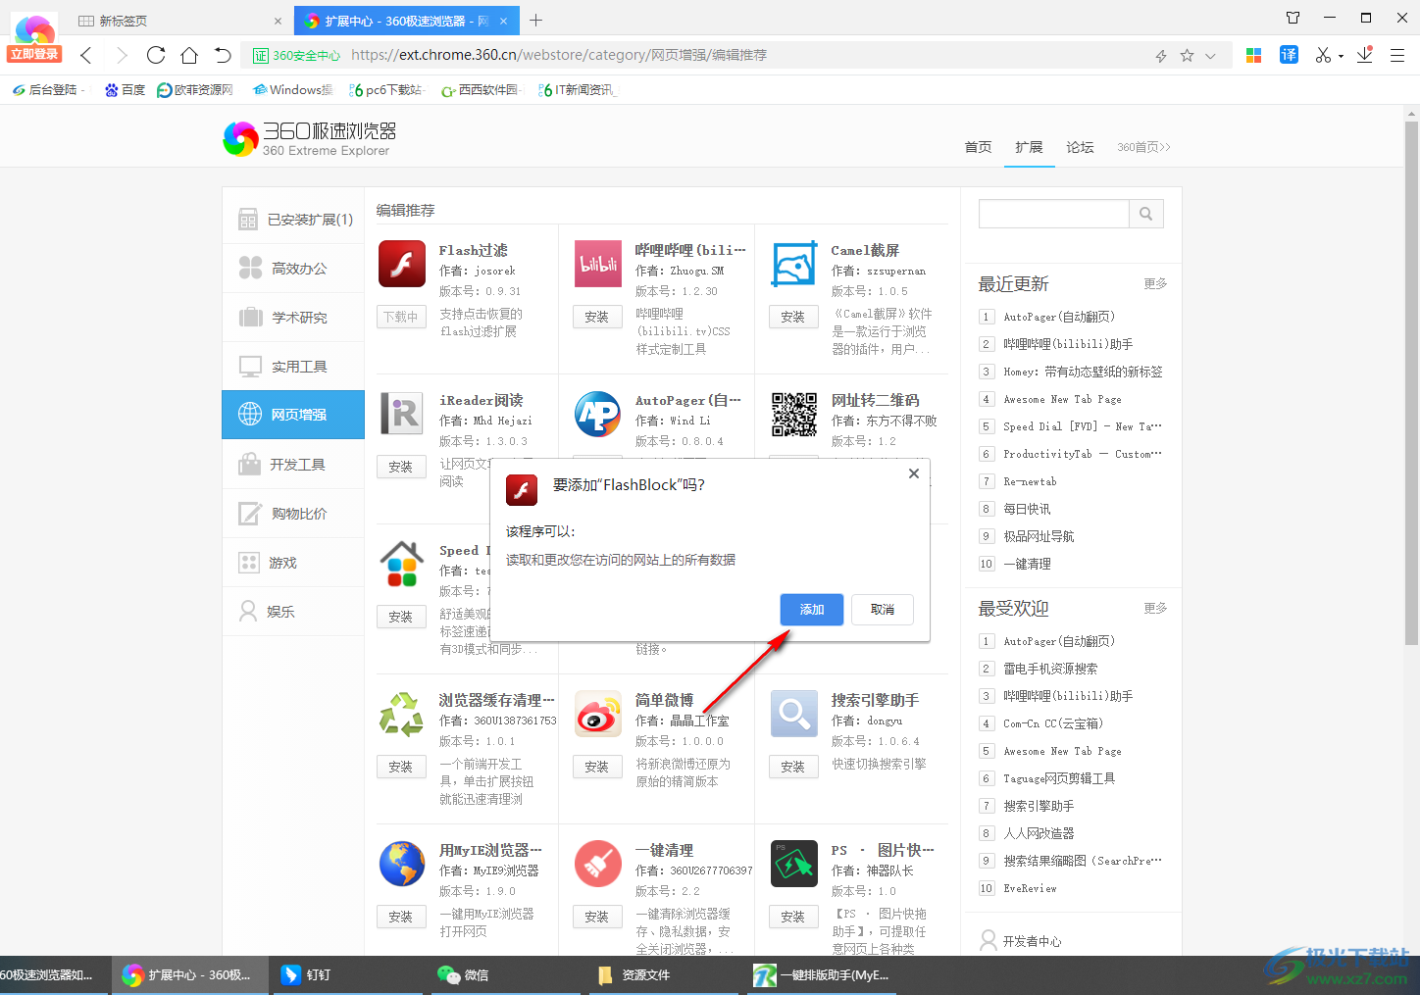This screenshot has width=1420, height=995.
Task: Expand the address bar dropdown arrow
Action: (1210, 56)
